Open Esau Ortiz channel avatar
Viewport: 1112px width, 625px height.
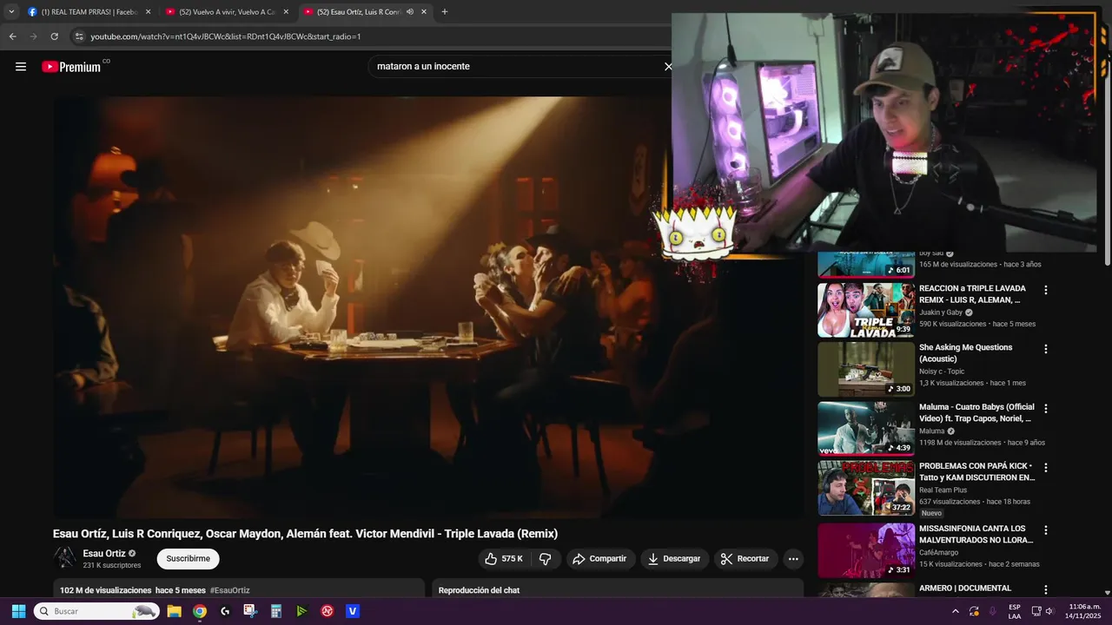click(64, 558)
